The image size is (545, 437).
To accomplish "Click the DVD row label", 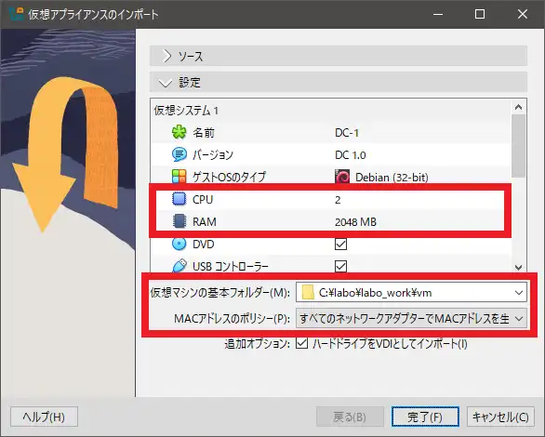I will 204,245.
